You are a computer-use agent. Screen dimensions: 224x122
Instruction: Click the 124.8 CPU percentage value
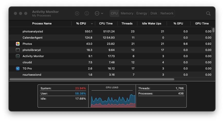pos(88,38)
